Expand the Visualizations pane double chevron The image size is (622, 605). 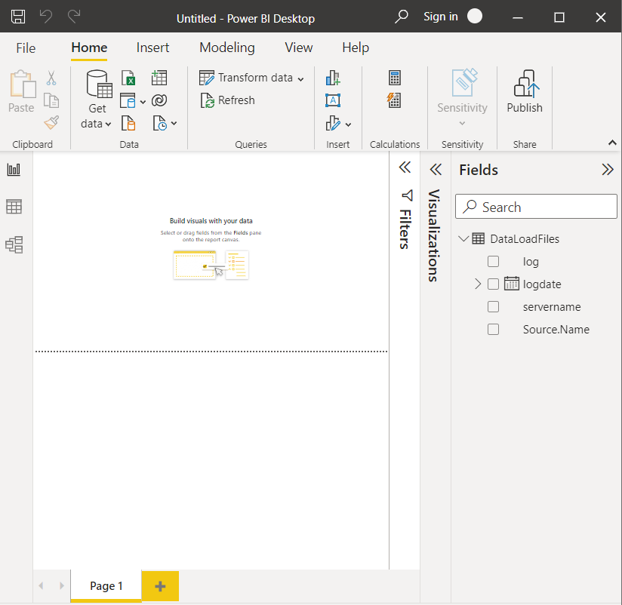tap(436, 170)
